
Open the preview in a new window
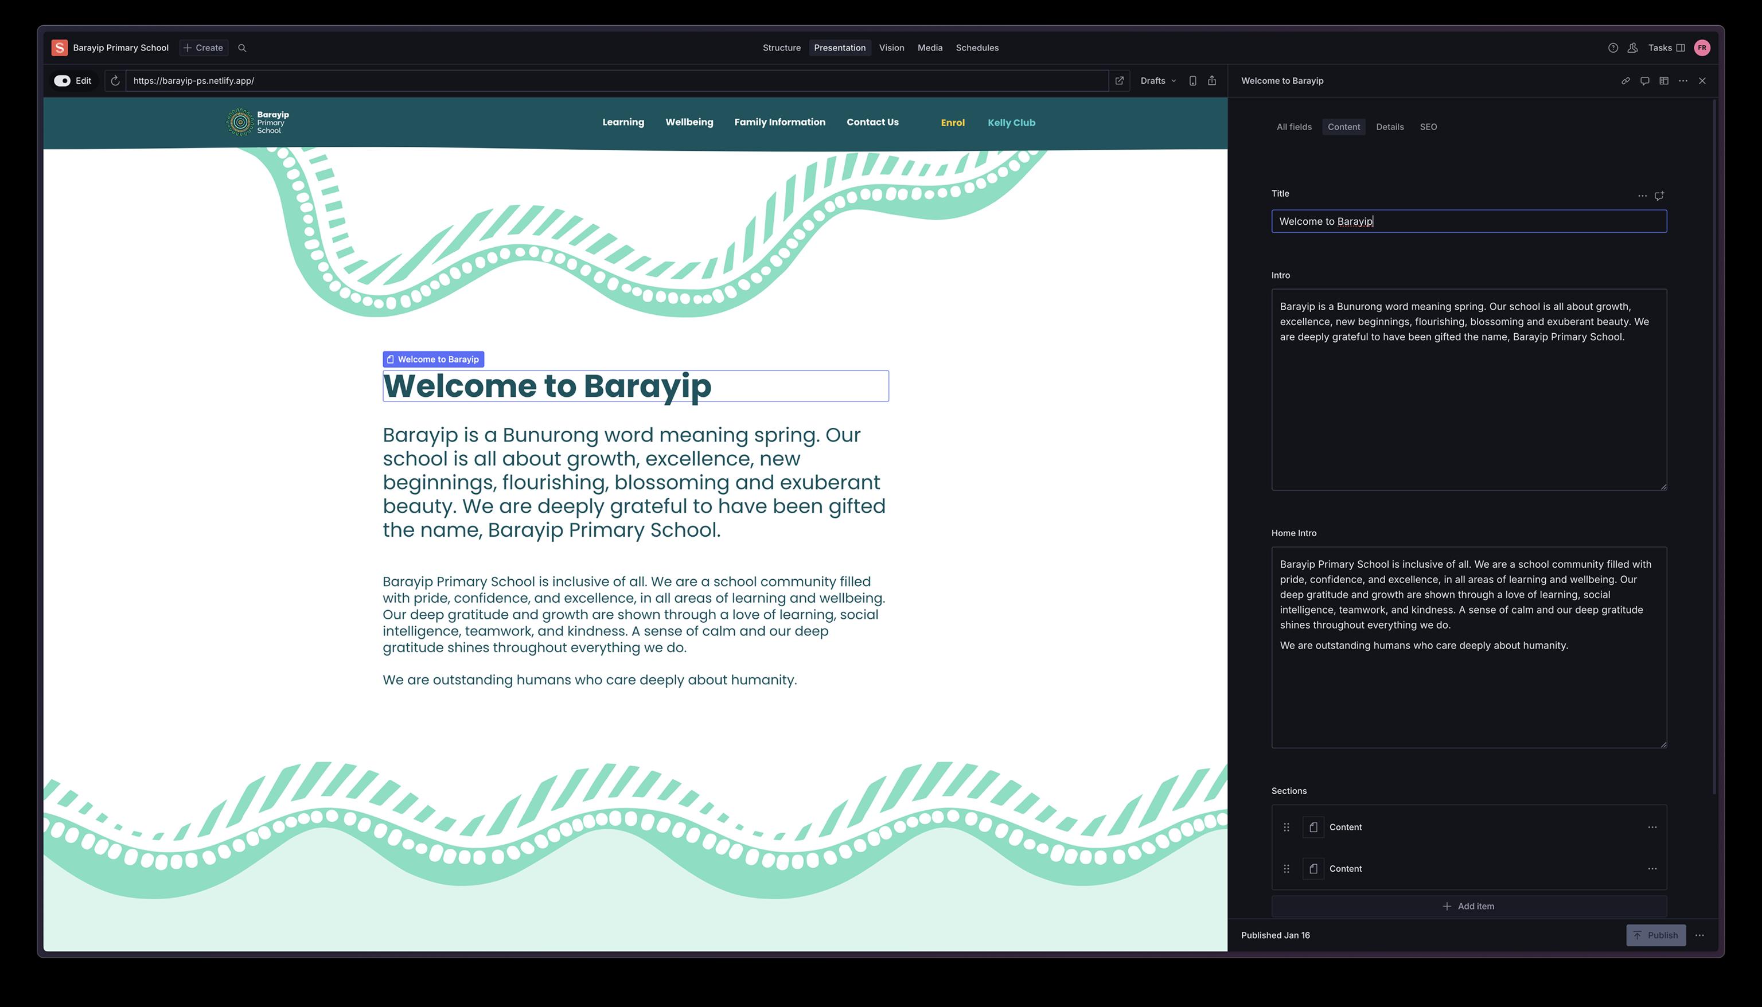point(1120,81)
